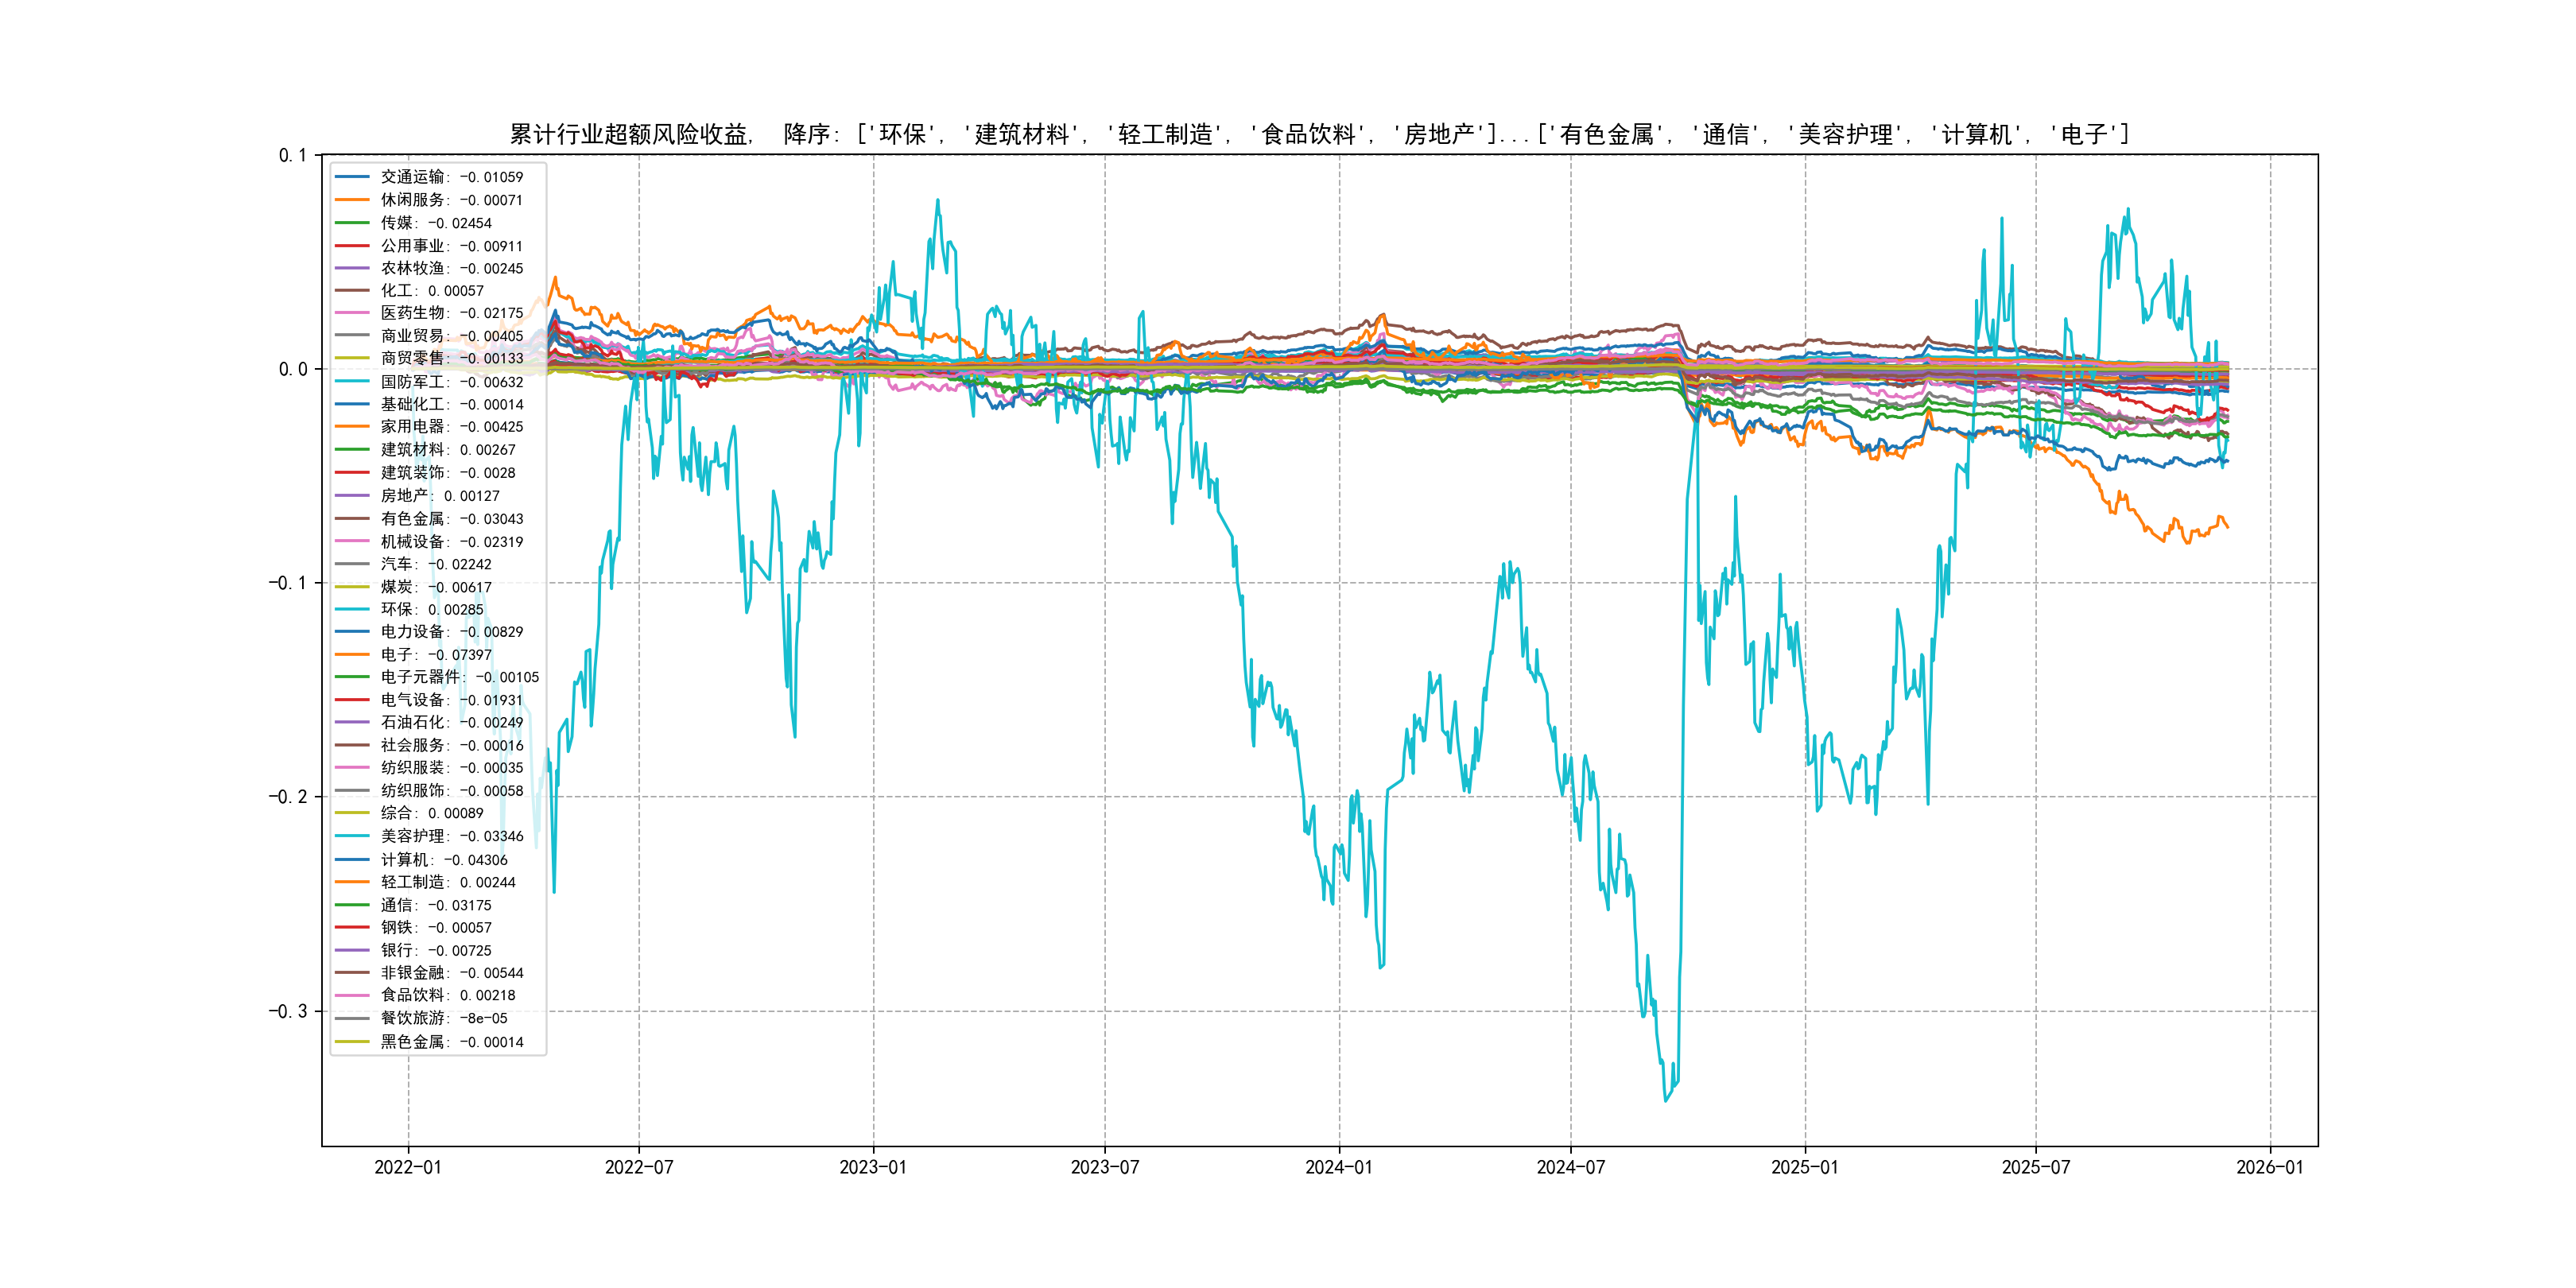Click the 0.1 y-axis tick label
This screenshot has width=2576, height=1288.
(x=293, y=155)
